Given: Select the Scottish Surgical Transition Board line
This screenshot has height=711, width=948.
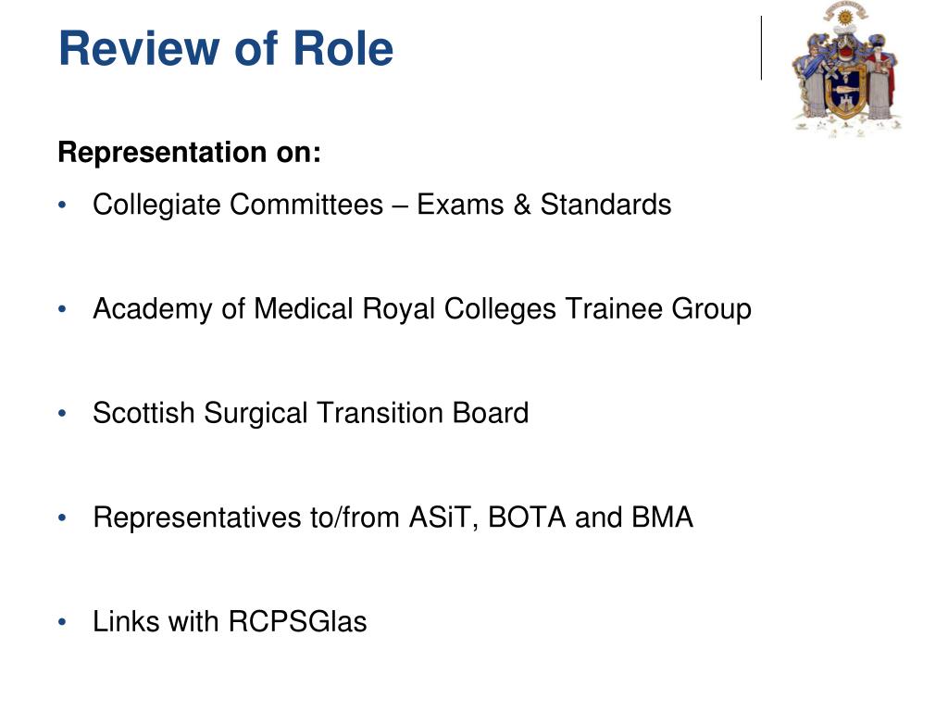Looking at the screenshot, I should click(311, 414).
